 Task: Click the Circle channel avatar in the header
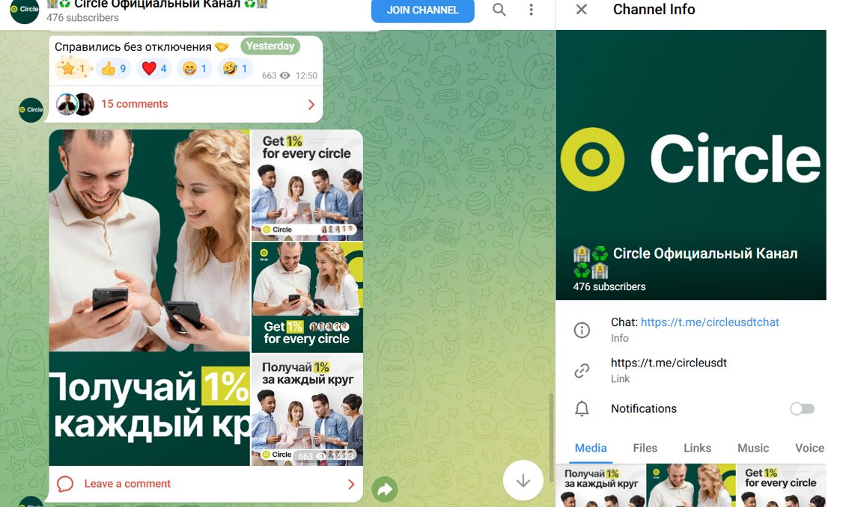(25, 10)
